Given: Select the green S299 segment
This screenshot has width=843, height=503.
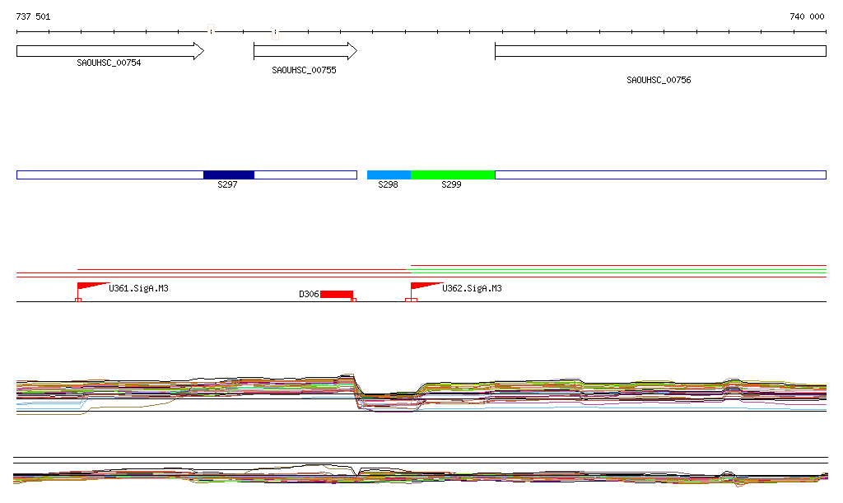Looking at the screenshot, I should 453,175.
